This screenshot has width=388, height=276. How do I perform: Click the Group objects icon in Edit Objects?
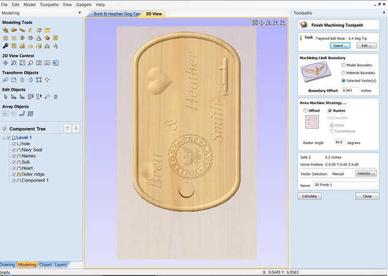(31, 97)
